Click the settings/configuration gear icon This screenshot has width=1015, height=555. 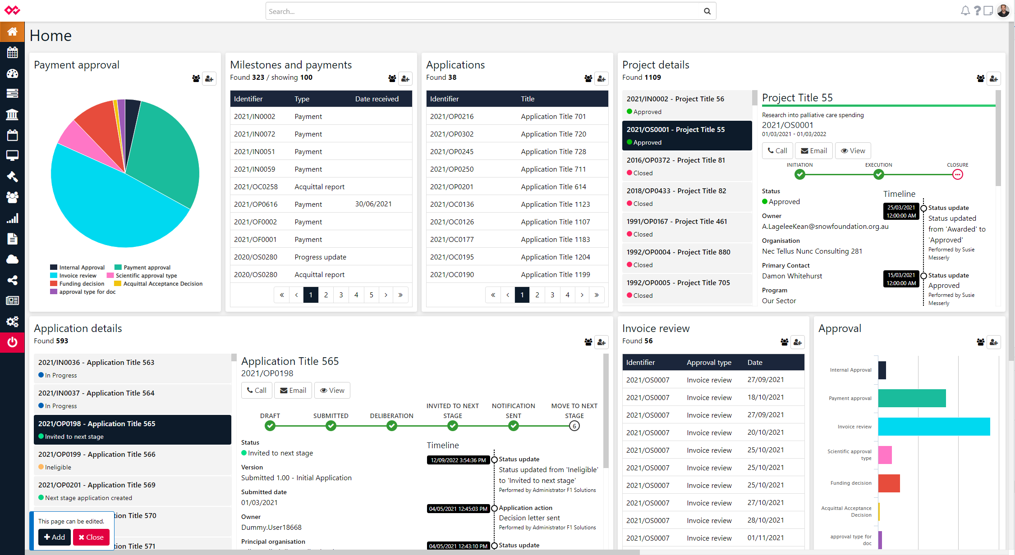click(x=12, y=322)
